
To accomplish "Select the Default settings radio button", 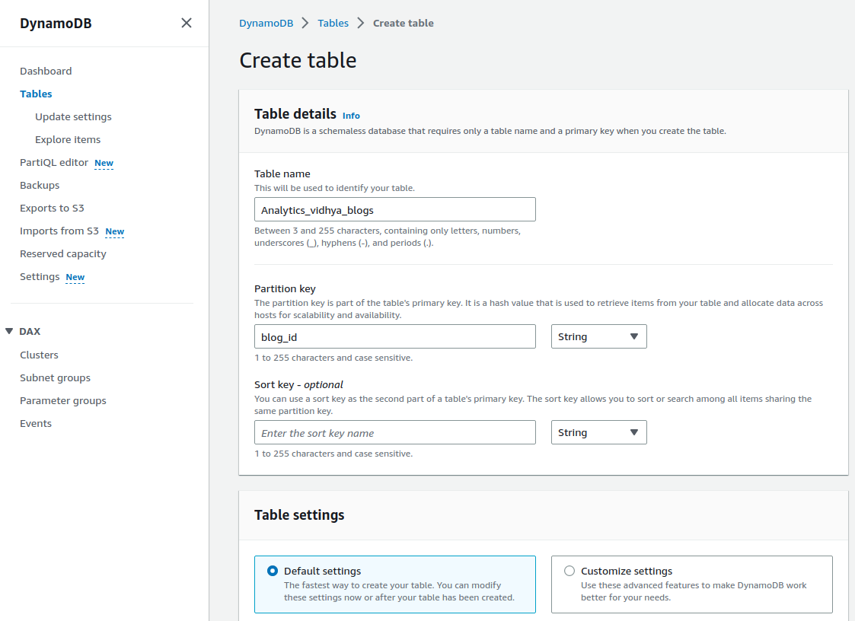I will 272,571.
